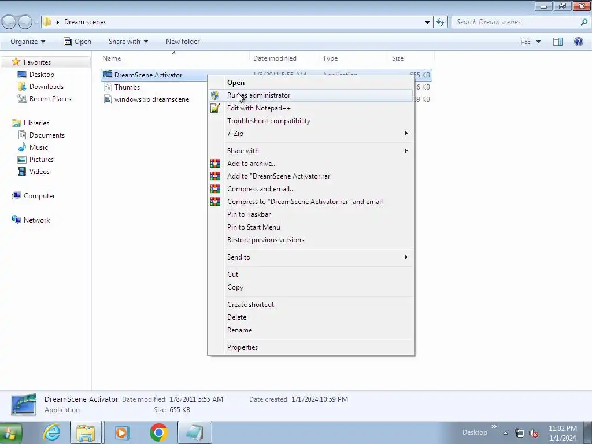This screenshot has height=444, width=592.
Task: Choose Pin to Taskbar
Action: [x=249, y=214]
